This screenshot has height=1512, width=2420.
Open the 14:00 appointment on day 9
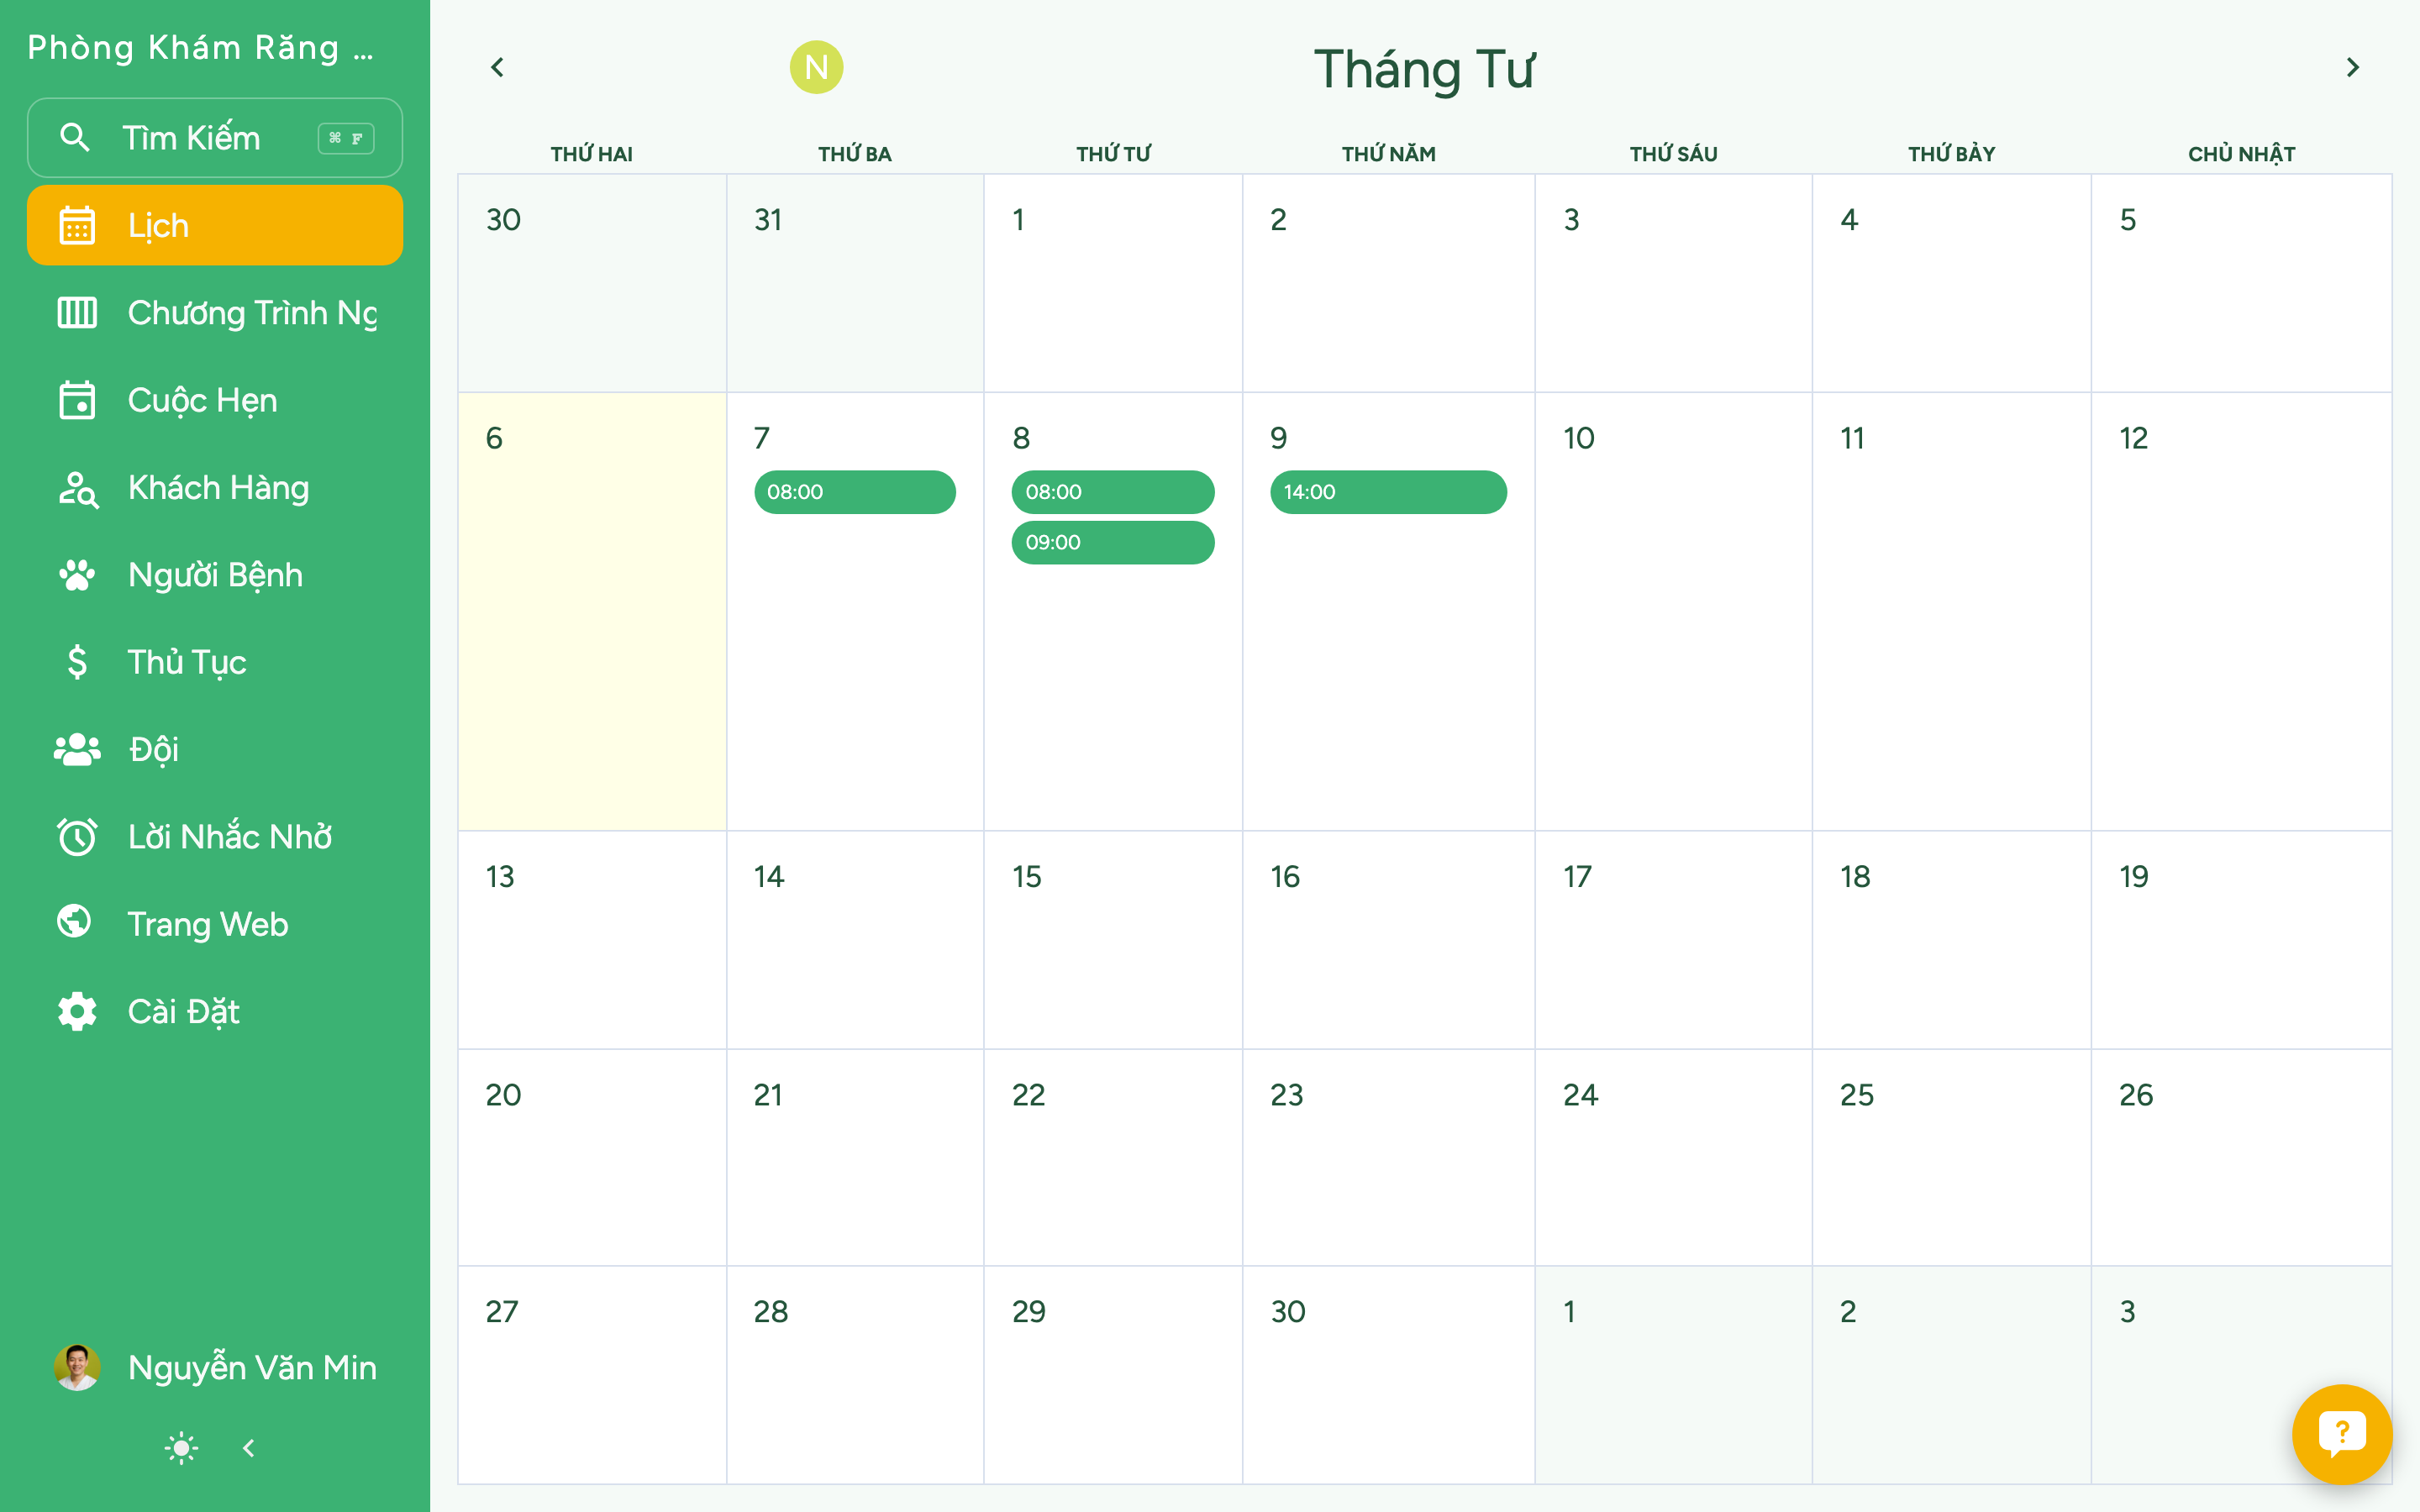point(1387,492)
